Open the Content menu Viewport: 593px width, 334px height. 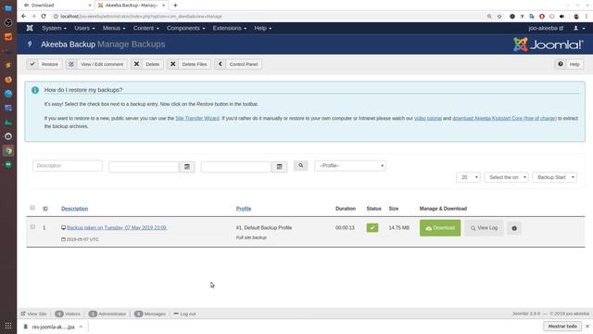[x=146, y=28]
